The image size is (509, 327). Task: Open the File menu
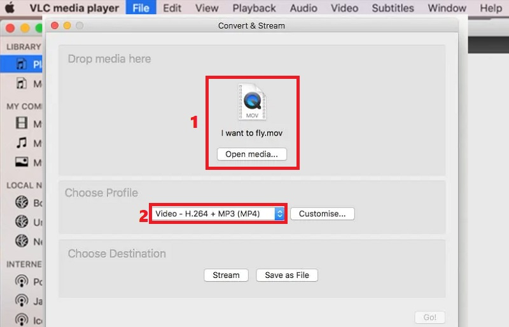tap(141, 8)
